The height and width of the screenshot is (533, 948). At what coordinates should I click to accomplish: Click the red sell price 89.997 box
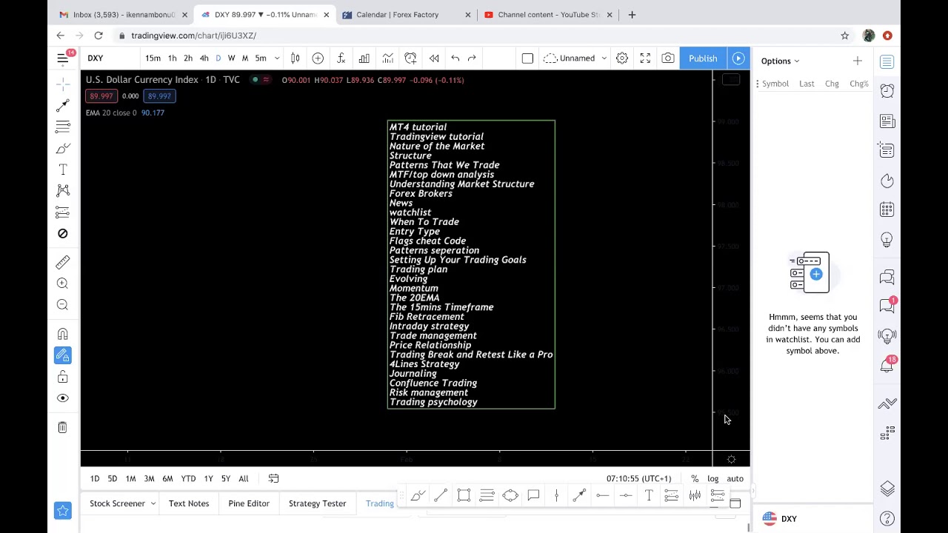tap(101, 96)
